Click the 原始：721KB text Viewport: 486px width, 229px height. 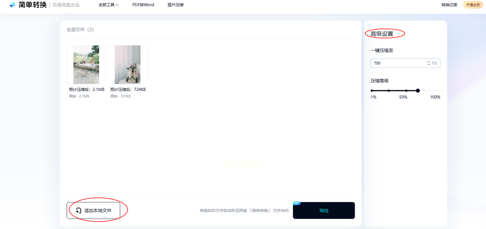120,96
